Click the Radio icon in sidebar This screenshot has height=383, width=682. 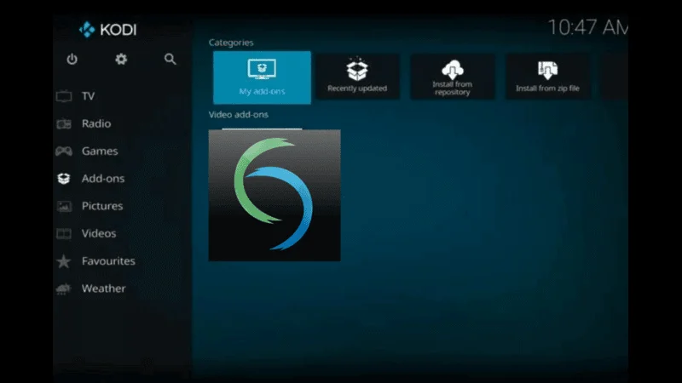click(x=64, y=123)
